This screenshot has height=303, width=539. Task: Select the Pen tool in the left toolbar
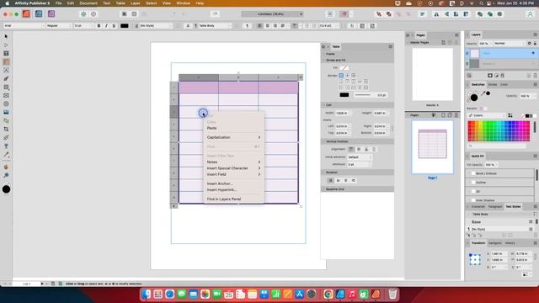[6, 78]
